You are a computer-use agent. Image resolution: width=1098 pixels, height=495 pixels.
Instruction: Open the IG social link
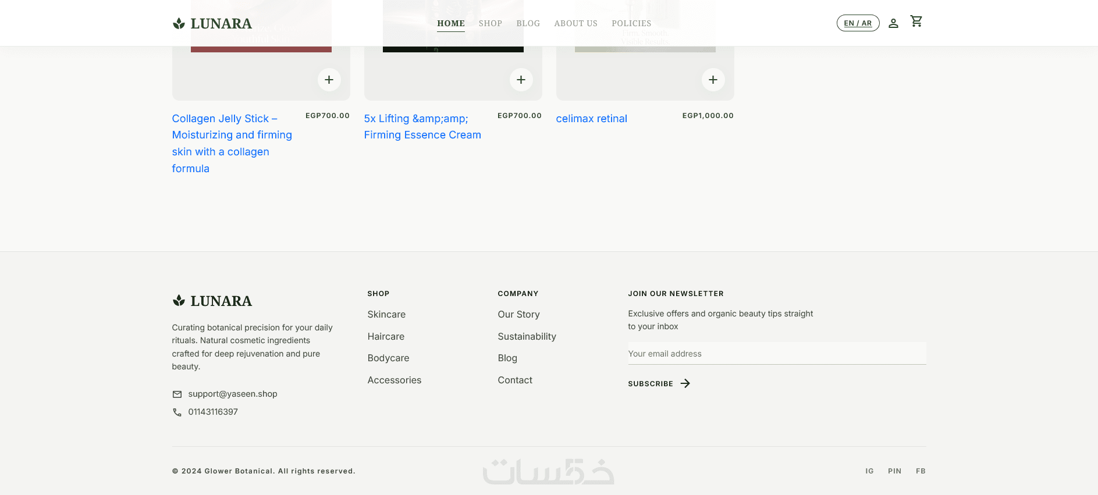(x=869, y=471)
